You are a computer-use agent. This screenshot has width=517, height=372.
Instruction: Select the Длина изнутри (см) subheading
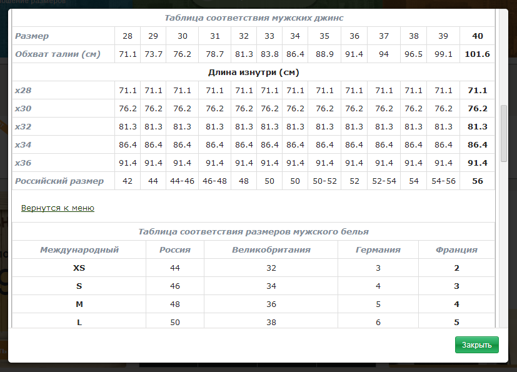pos(253,73)
